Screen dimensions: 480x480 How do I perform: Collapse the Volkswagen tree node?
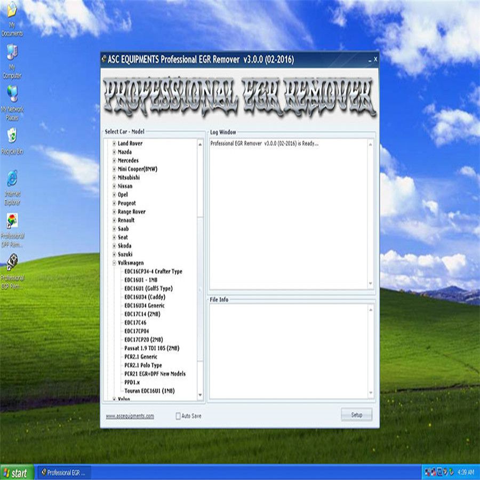pyautogui.click(x=114, y=263)
